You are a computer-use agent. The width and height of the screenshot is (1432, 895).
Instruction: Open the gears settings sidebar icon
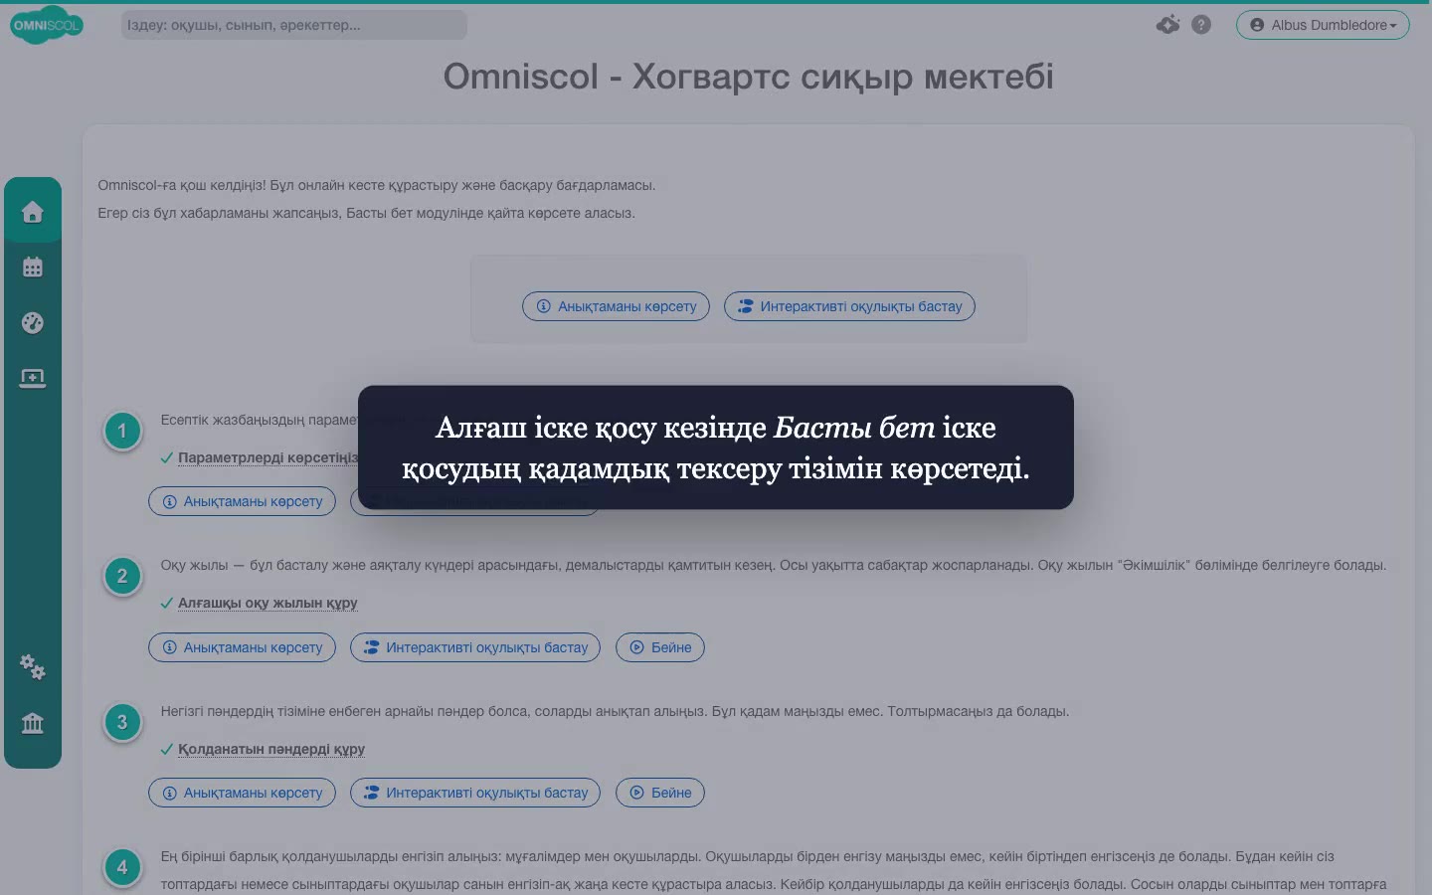pos(33,666)
